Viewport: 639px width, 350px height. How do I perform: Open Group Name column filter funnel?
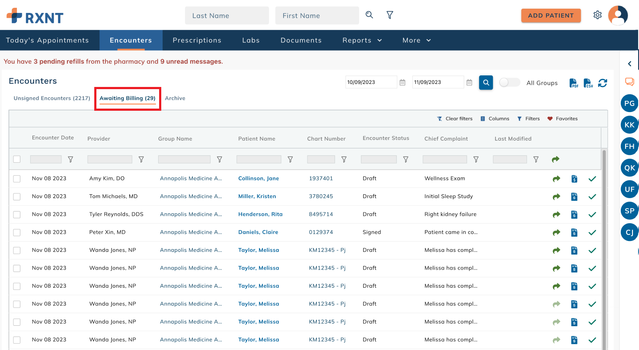(x=220, y=160)
